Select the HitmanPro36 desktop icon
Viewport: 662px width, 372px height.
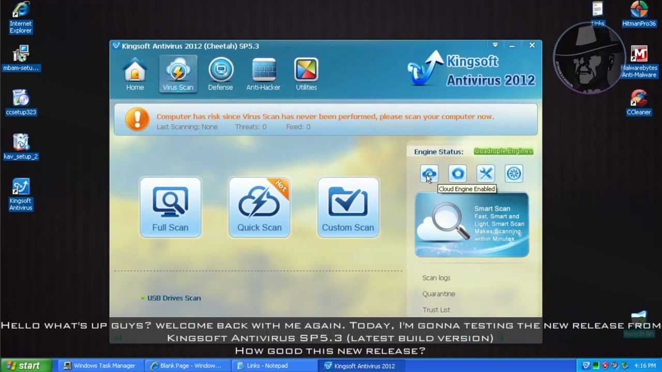coord(639,14)
